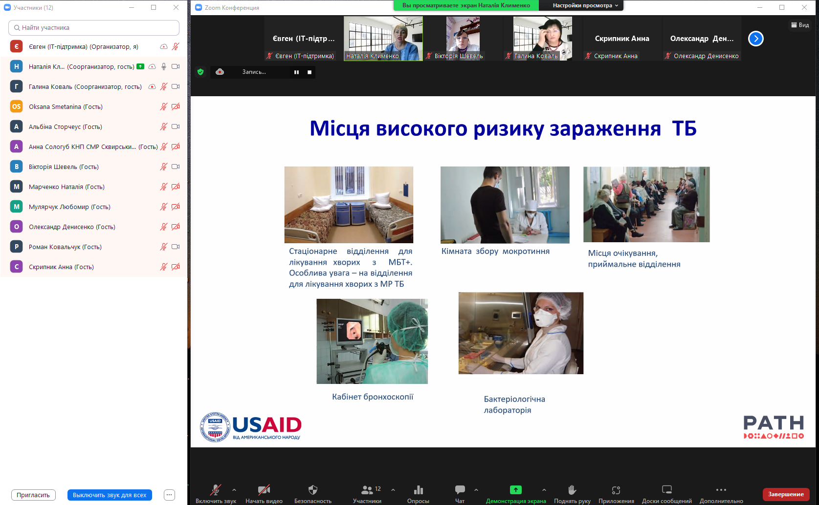Viewport: 819px width, 505px height.
Task: Open the Опросы polls icon
Action: click(x=418, y=490)
